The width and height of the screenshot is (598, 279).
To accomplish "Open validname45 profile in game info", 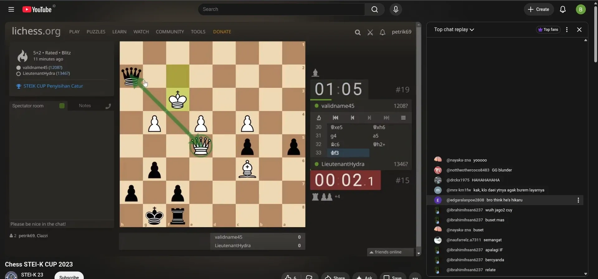I will tap(42, 67).
